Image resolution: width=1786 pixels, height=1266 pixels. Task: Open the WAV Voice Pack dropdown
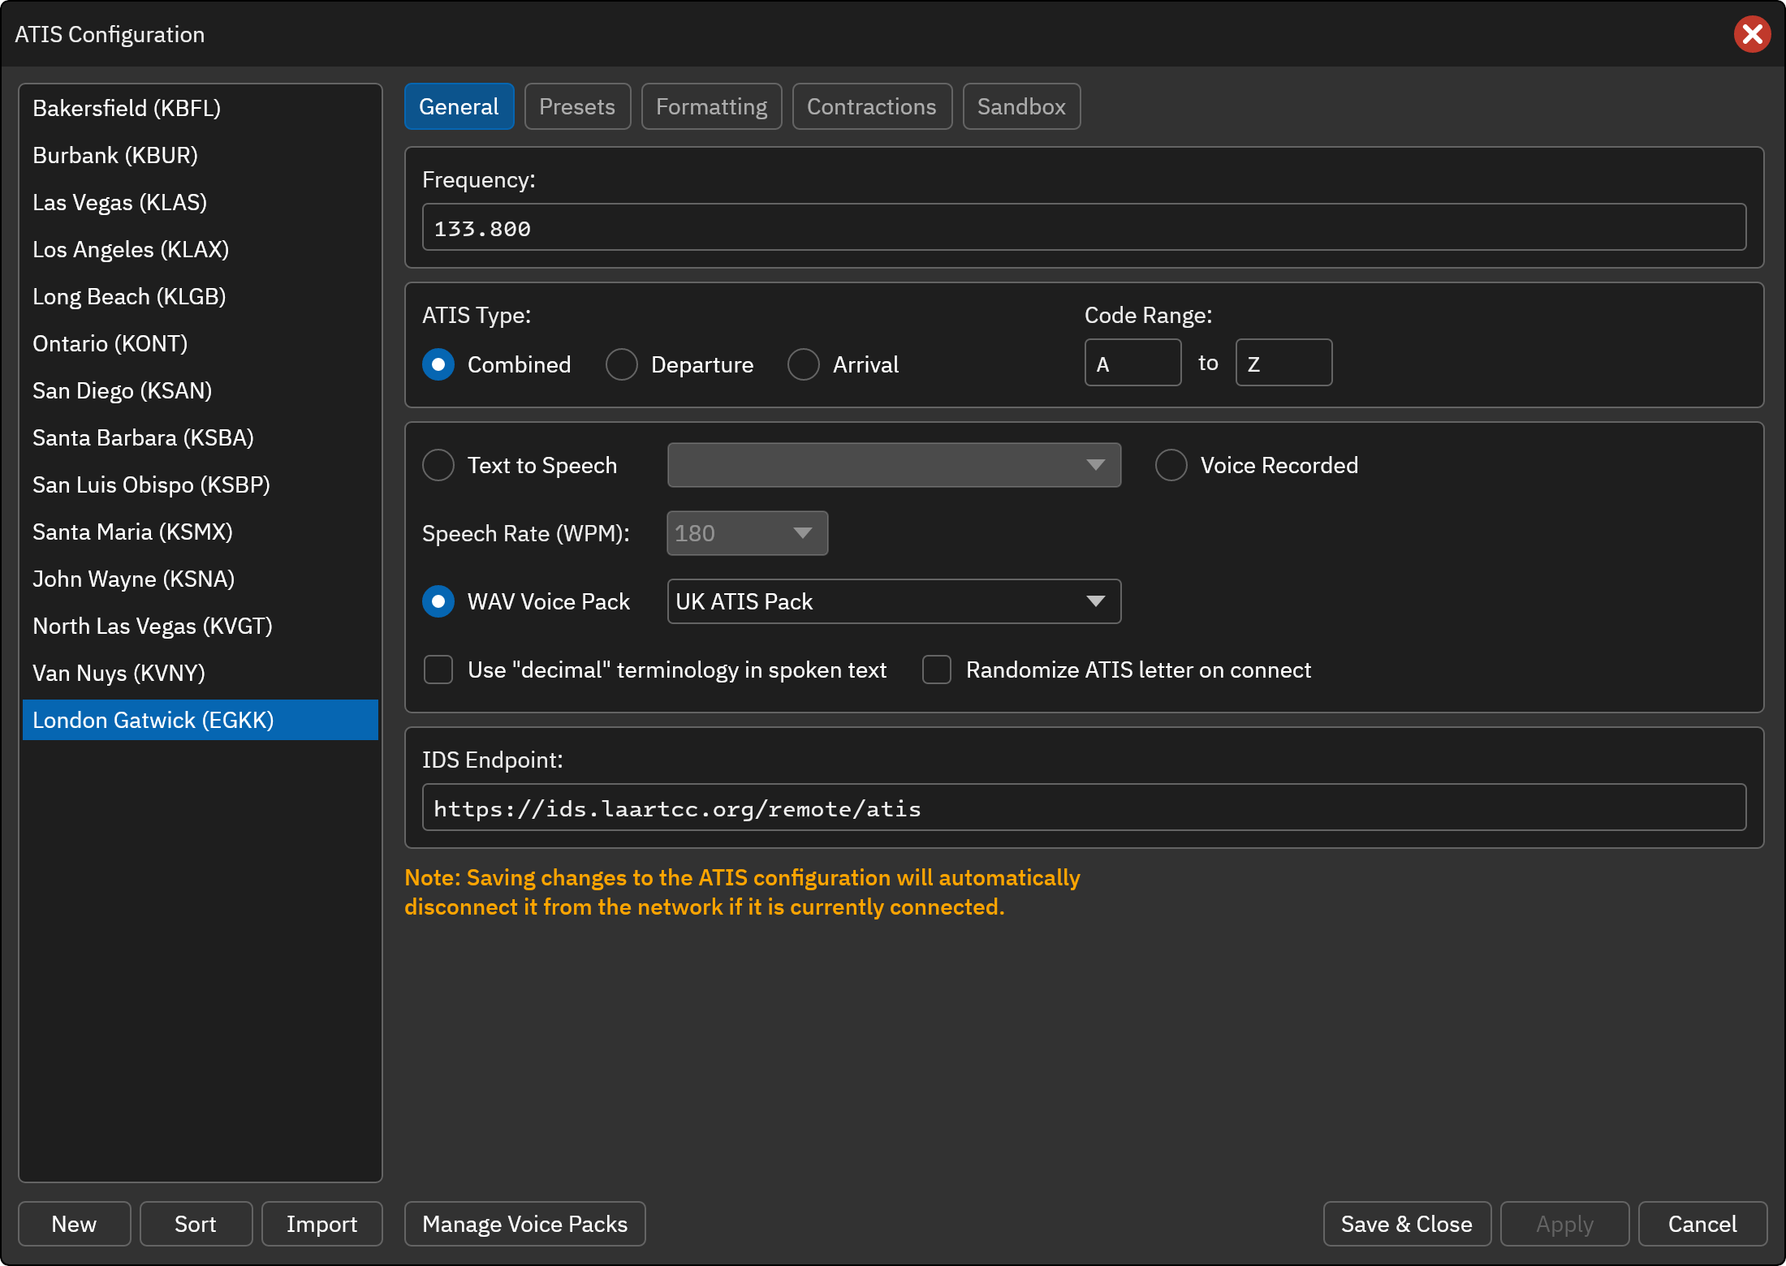[x=894, y=601]
